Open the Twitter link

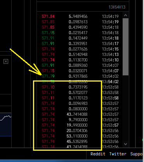118,154
